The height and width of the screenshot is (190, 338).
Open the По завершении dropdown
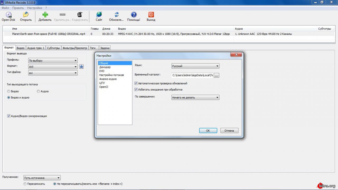point(195,98)
